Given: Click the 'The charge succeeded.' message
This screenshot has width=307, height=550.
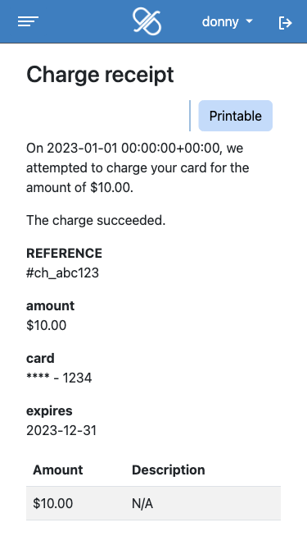Looking at the screenshot, I should tap(96, 220).
